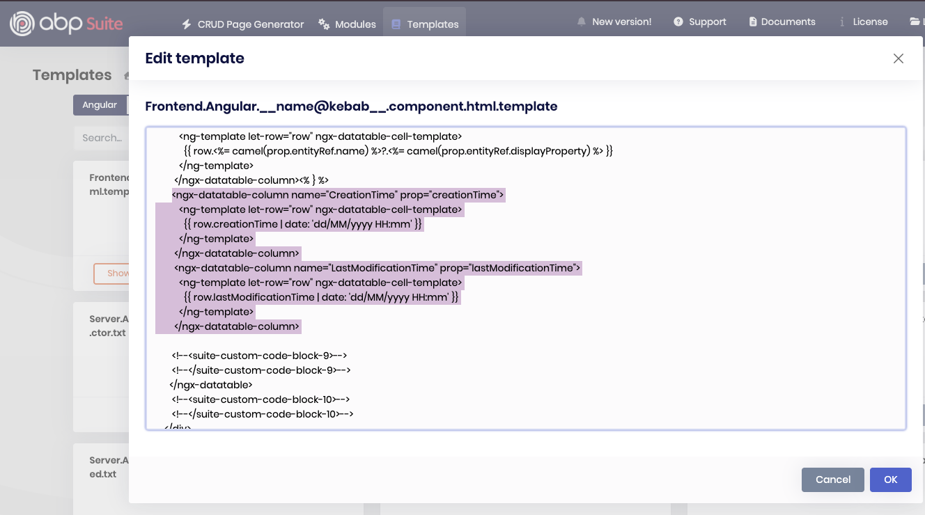Focus the templates Search field
This screenshot has width=925, height=515.
coord(102,138)
